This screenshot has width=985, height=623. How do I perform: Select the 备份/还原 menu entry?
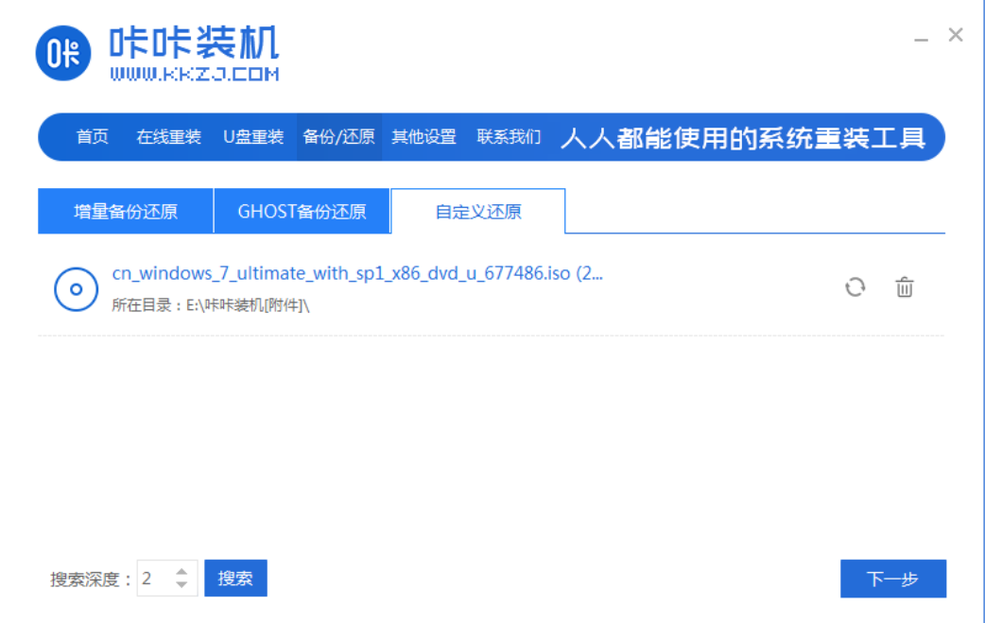click(339, 136)
